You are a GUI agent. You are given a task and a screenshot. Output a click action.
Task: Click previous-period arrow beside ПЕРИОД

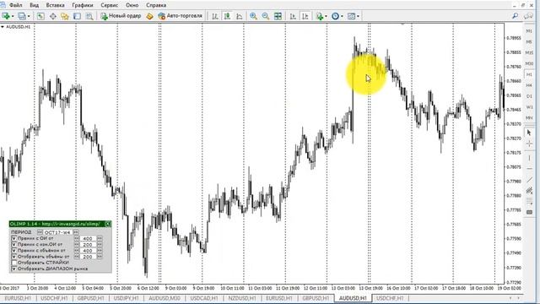[40, 232]
